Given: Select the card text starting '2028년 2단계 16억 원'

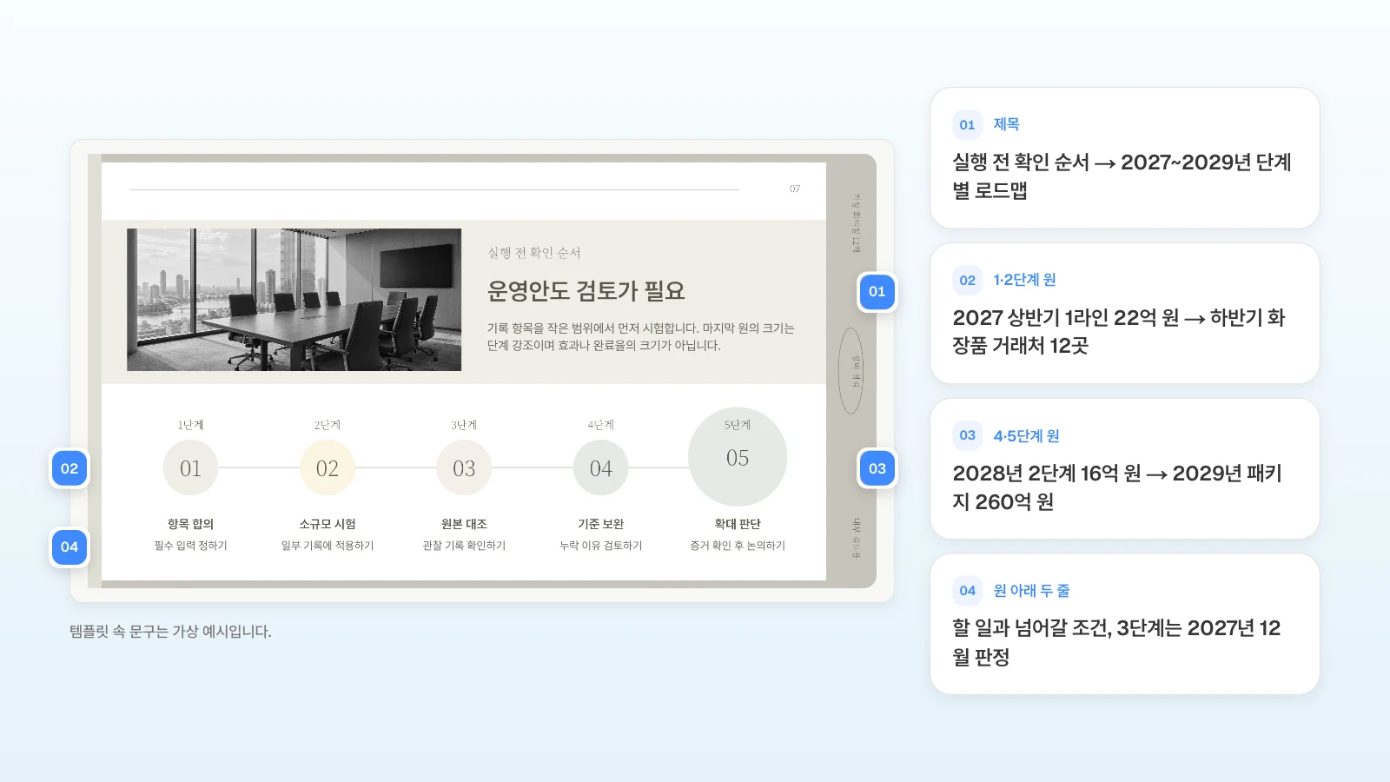Looking at the screenshot, I should click(1117, 487).
